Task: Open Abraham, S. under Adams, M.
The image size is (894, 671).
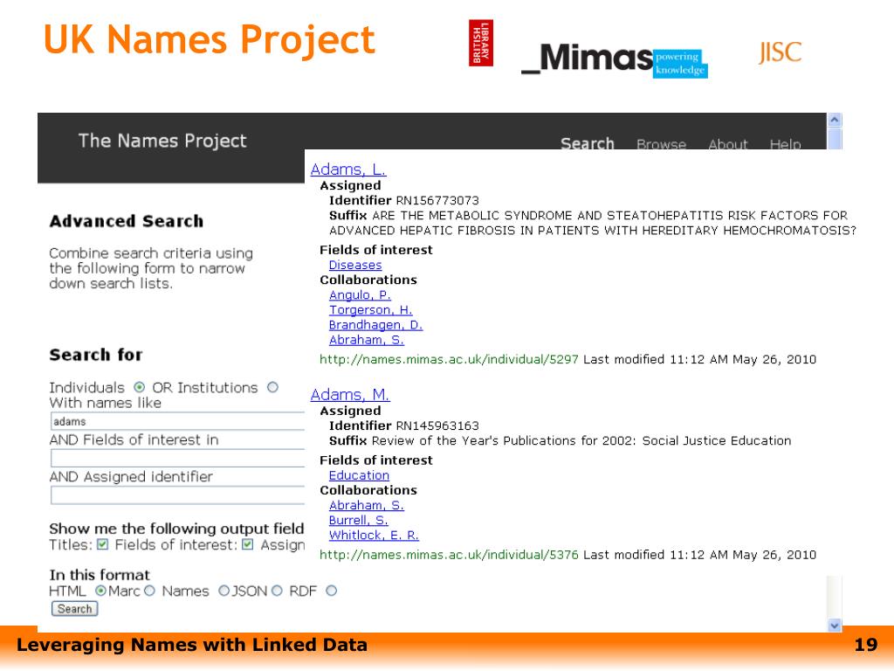Action: 367,505
